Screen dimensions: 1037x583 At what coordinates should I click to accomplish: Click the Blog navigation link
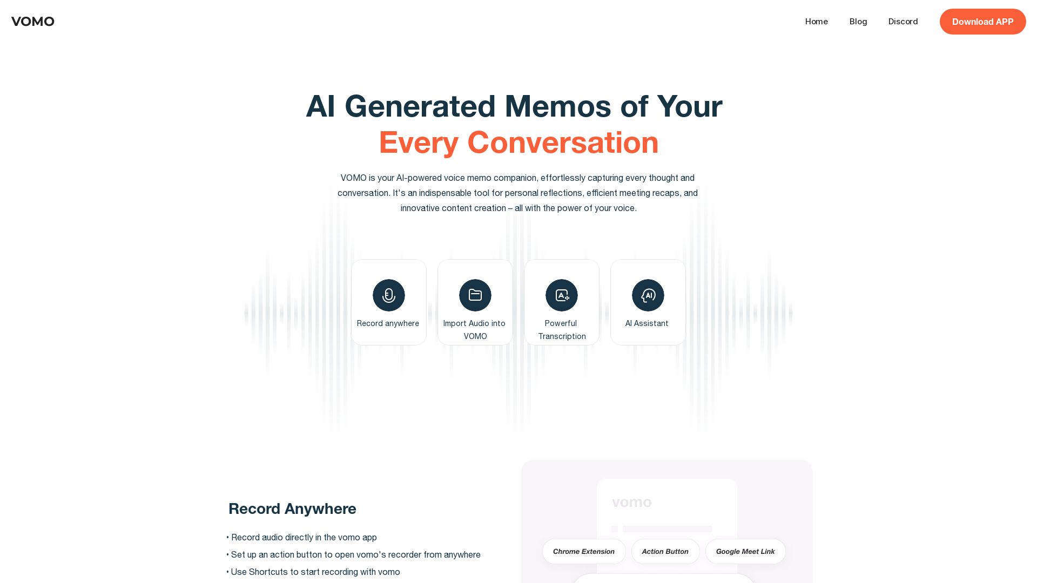coord(858,22)
